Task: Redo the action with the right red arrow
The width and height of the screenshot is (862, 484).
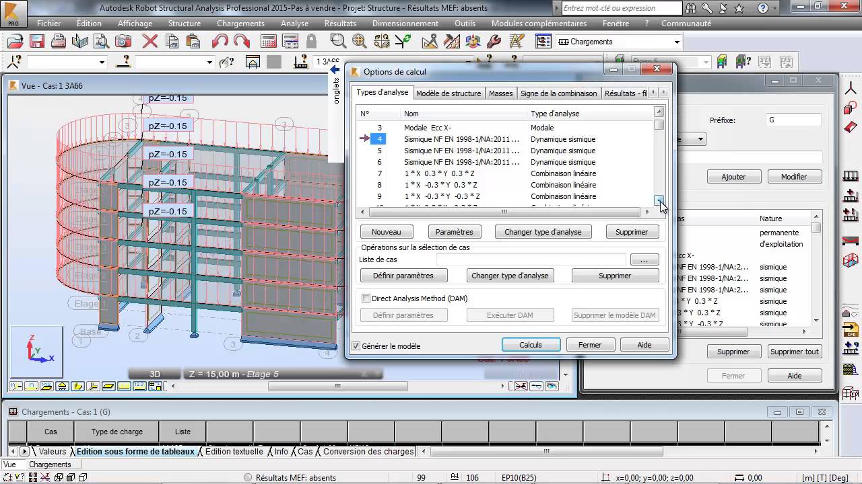Action: pyautogui.click(x=241, y=41)
